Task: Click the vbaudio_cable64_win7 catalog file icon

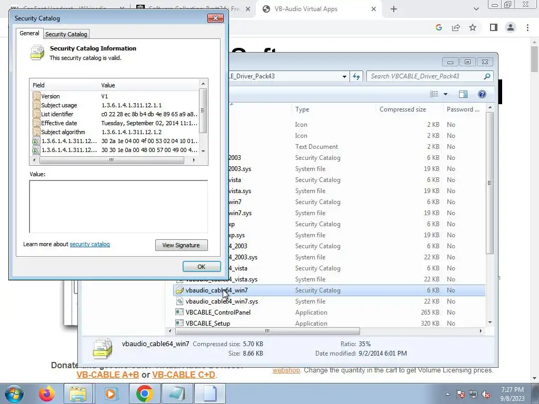Action: [x=179, y=290]
